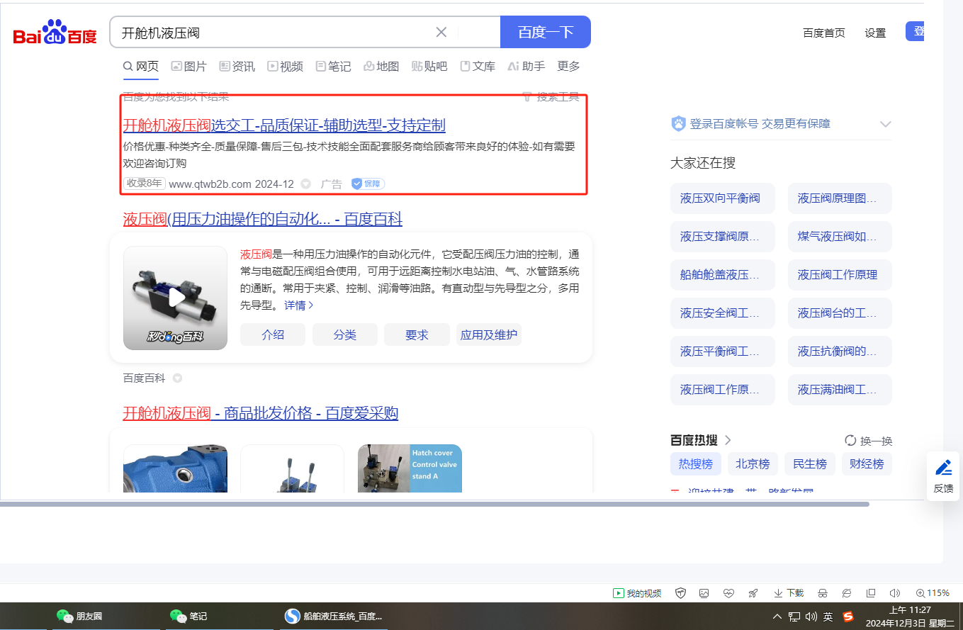963x630 pixels.
Task: Switch to the 图片 tab
Action: point(188,66)
